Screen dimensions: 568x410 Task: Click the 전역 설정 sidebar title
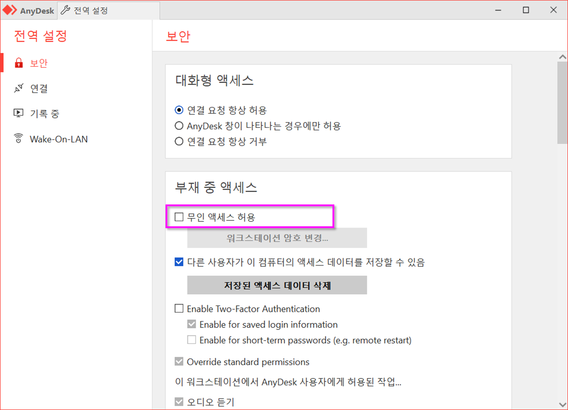(40, 36)
